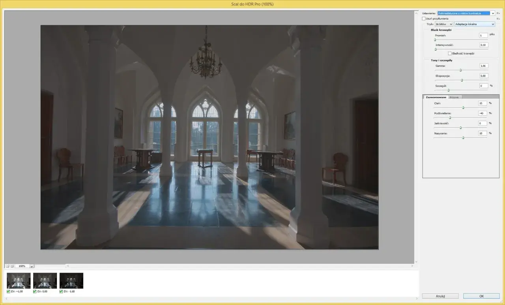Viewport: 505px width, 305px height.
Task: Click the OK button
Action: [481, 296]
